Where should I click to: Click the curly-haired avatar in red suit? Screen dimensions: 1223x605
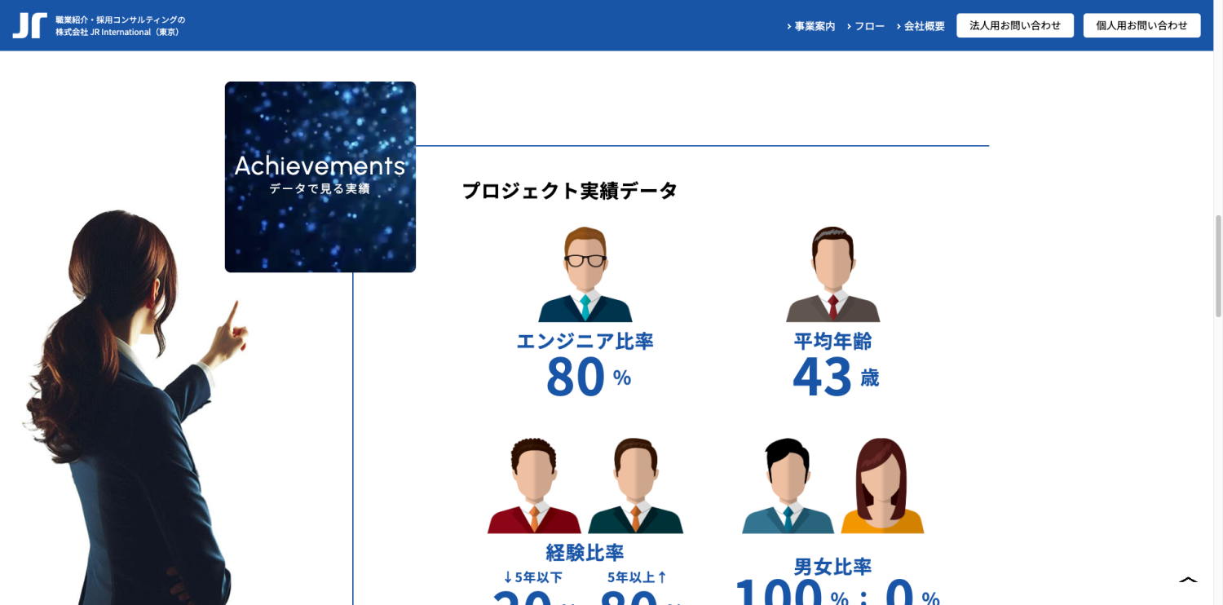click(534, 486)
